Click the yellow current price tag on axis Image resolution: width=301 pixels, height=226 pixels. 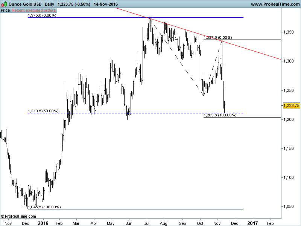point(290,105)
